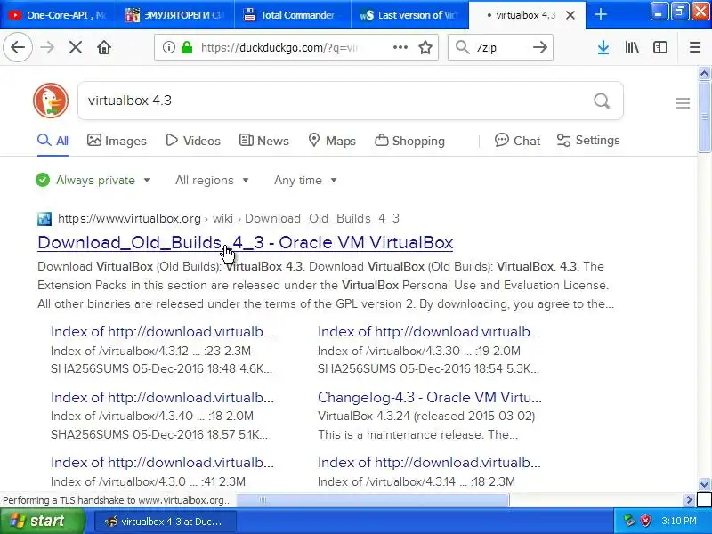Click the vertical scrollbar thumb
Screen dimensions: 712x534
click(x=704, y=117)
